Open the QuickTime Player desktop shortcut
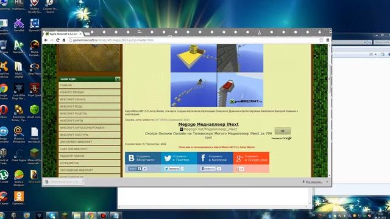This screenshot has width=390, height=219. coord(34,69)
